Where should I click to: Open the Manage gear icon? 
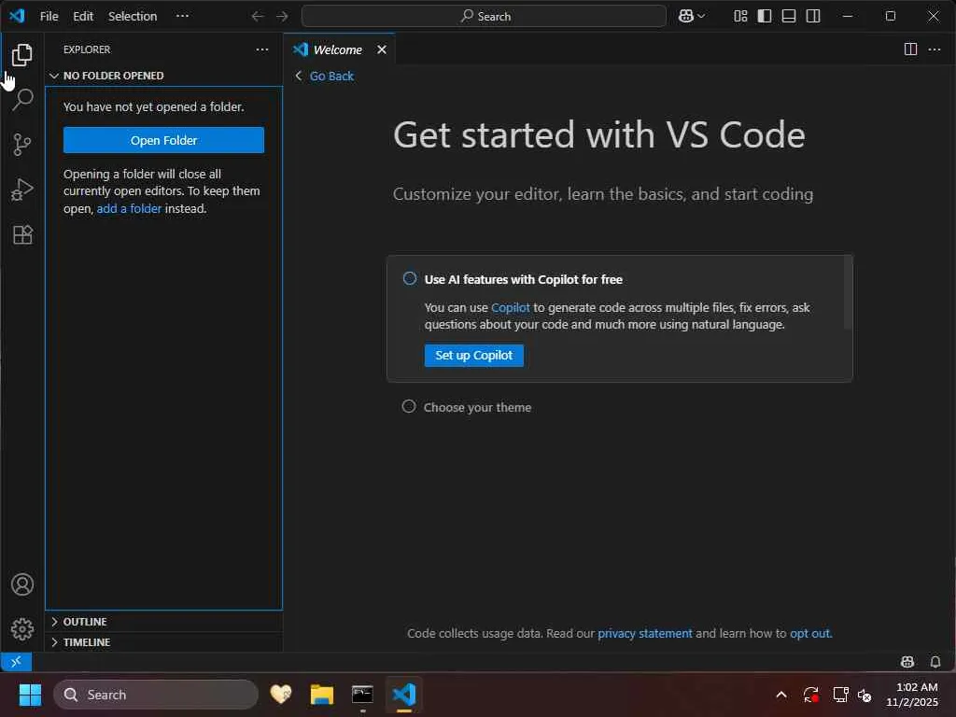(22, 629)
